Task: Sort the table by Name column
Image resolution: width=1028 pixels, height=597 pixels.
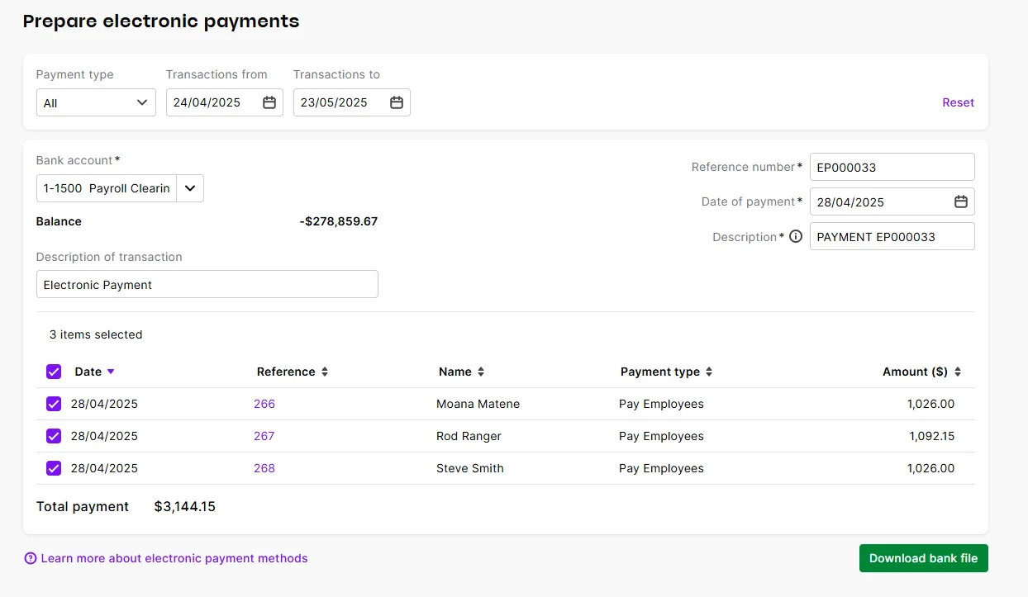Action: click(x=481, y=372)
